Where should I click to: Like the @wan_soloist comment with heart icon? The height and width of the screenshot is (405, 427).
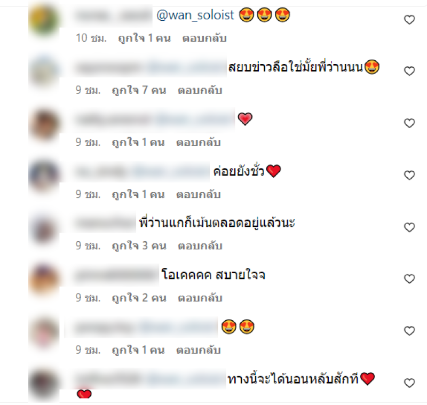[x=409, y=20]
